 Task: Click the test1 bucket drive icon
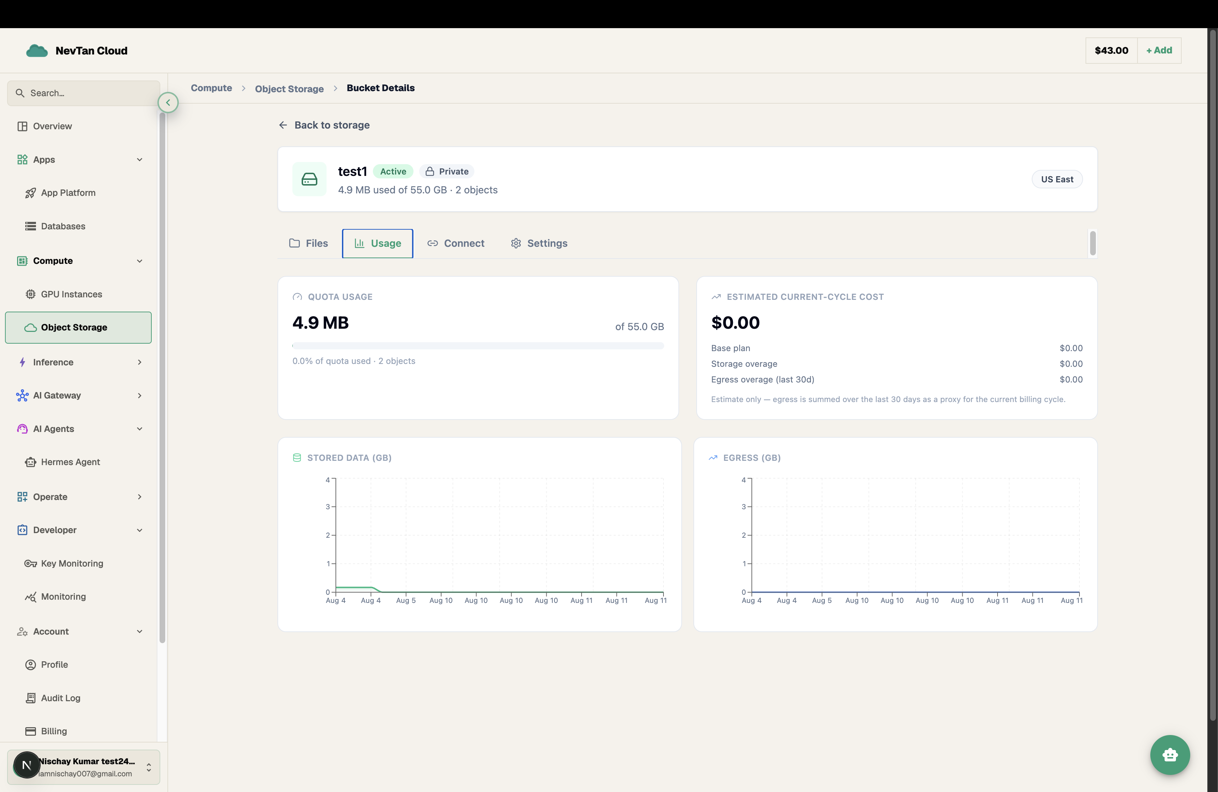(x=309, y=179)
